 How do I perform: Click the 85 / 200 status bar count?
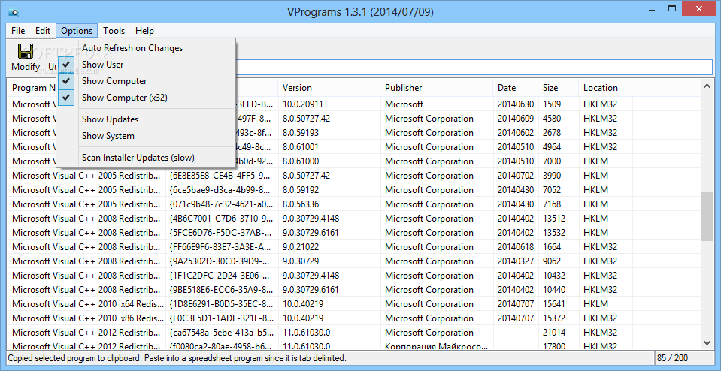pos(673,357)
